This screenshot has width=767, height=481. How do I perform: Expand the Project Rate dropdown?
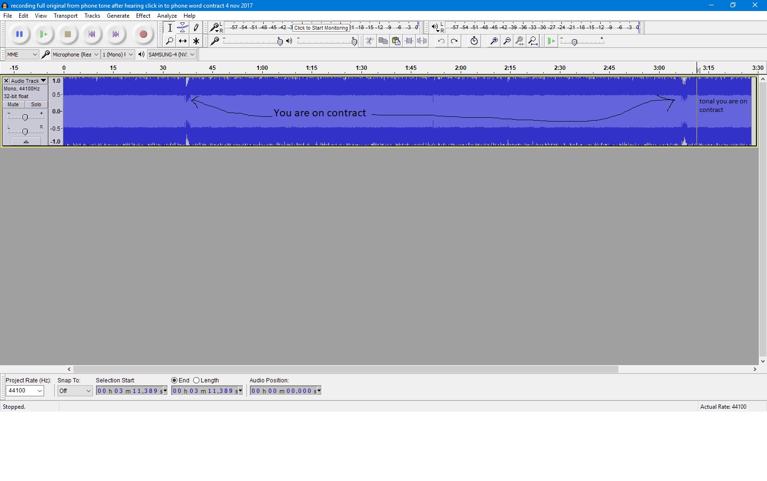coord(40,391)
